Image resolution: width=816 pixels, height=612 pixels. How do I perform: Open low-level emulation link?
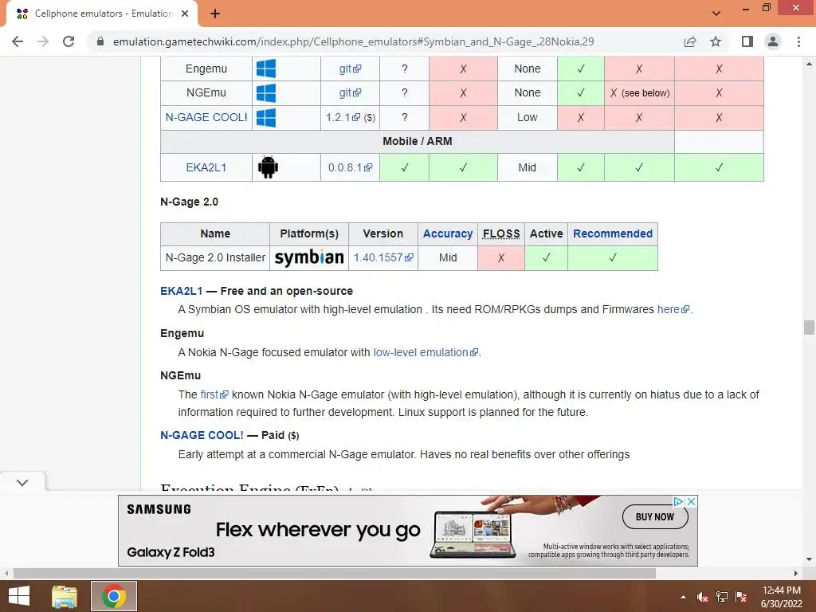(426, 352)
